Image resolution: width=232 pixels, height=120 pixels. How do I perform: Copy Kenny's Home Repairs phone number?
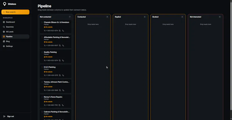[x=59, y=105]
